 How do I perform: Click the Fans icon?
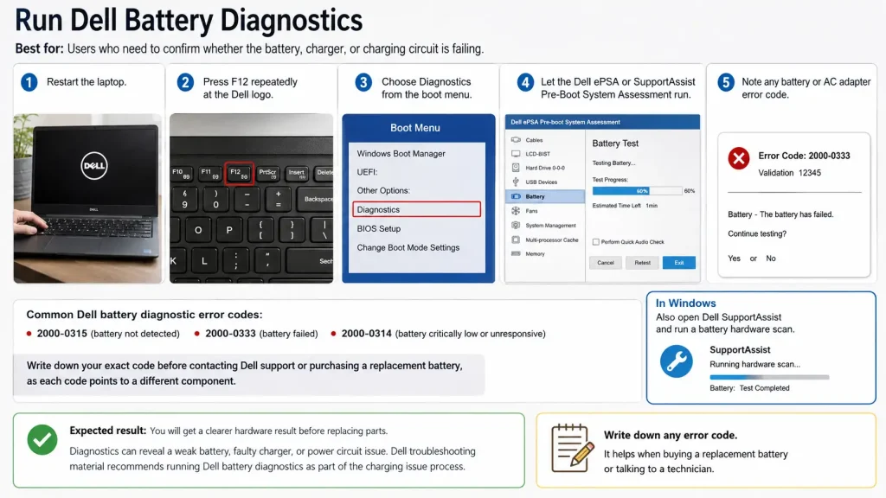click(x=516, y=211)
